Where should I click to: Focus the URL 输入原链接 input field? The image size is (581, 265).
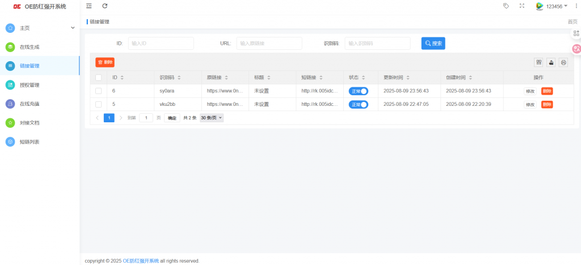click(269, 43)
